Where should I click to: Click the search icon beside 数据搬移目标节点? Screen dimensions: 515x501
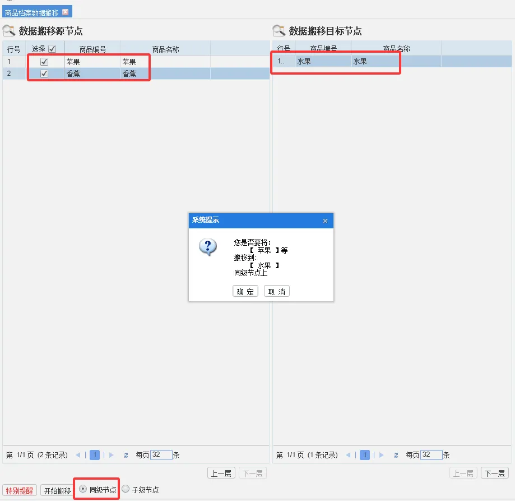click(x=279, y=31)
